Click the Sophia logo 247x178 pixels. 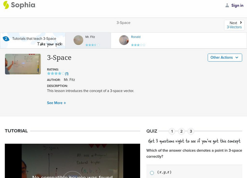point(19,5)
